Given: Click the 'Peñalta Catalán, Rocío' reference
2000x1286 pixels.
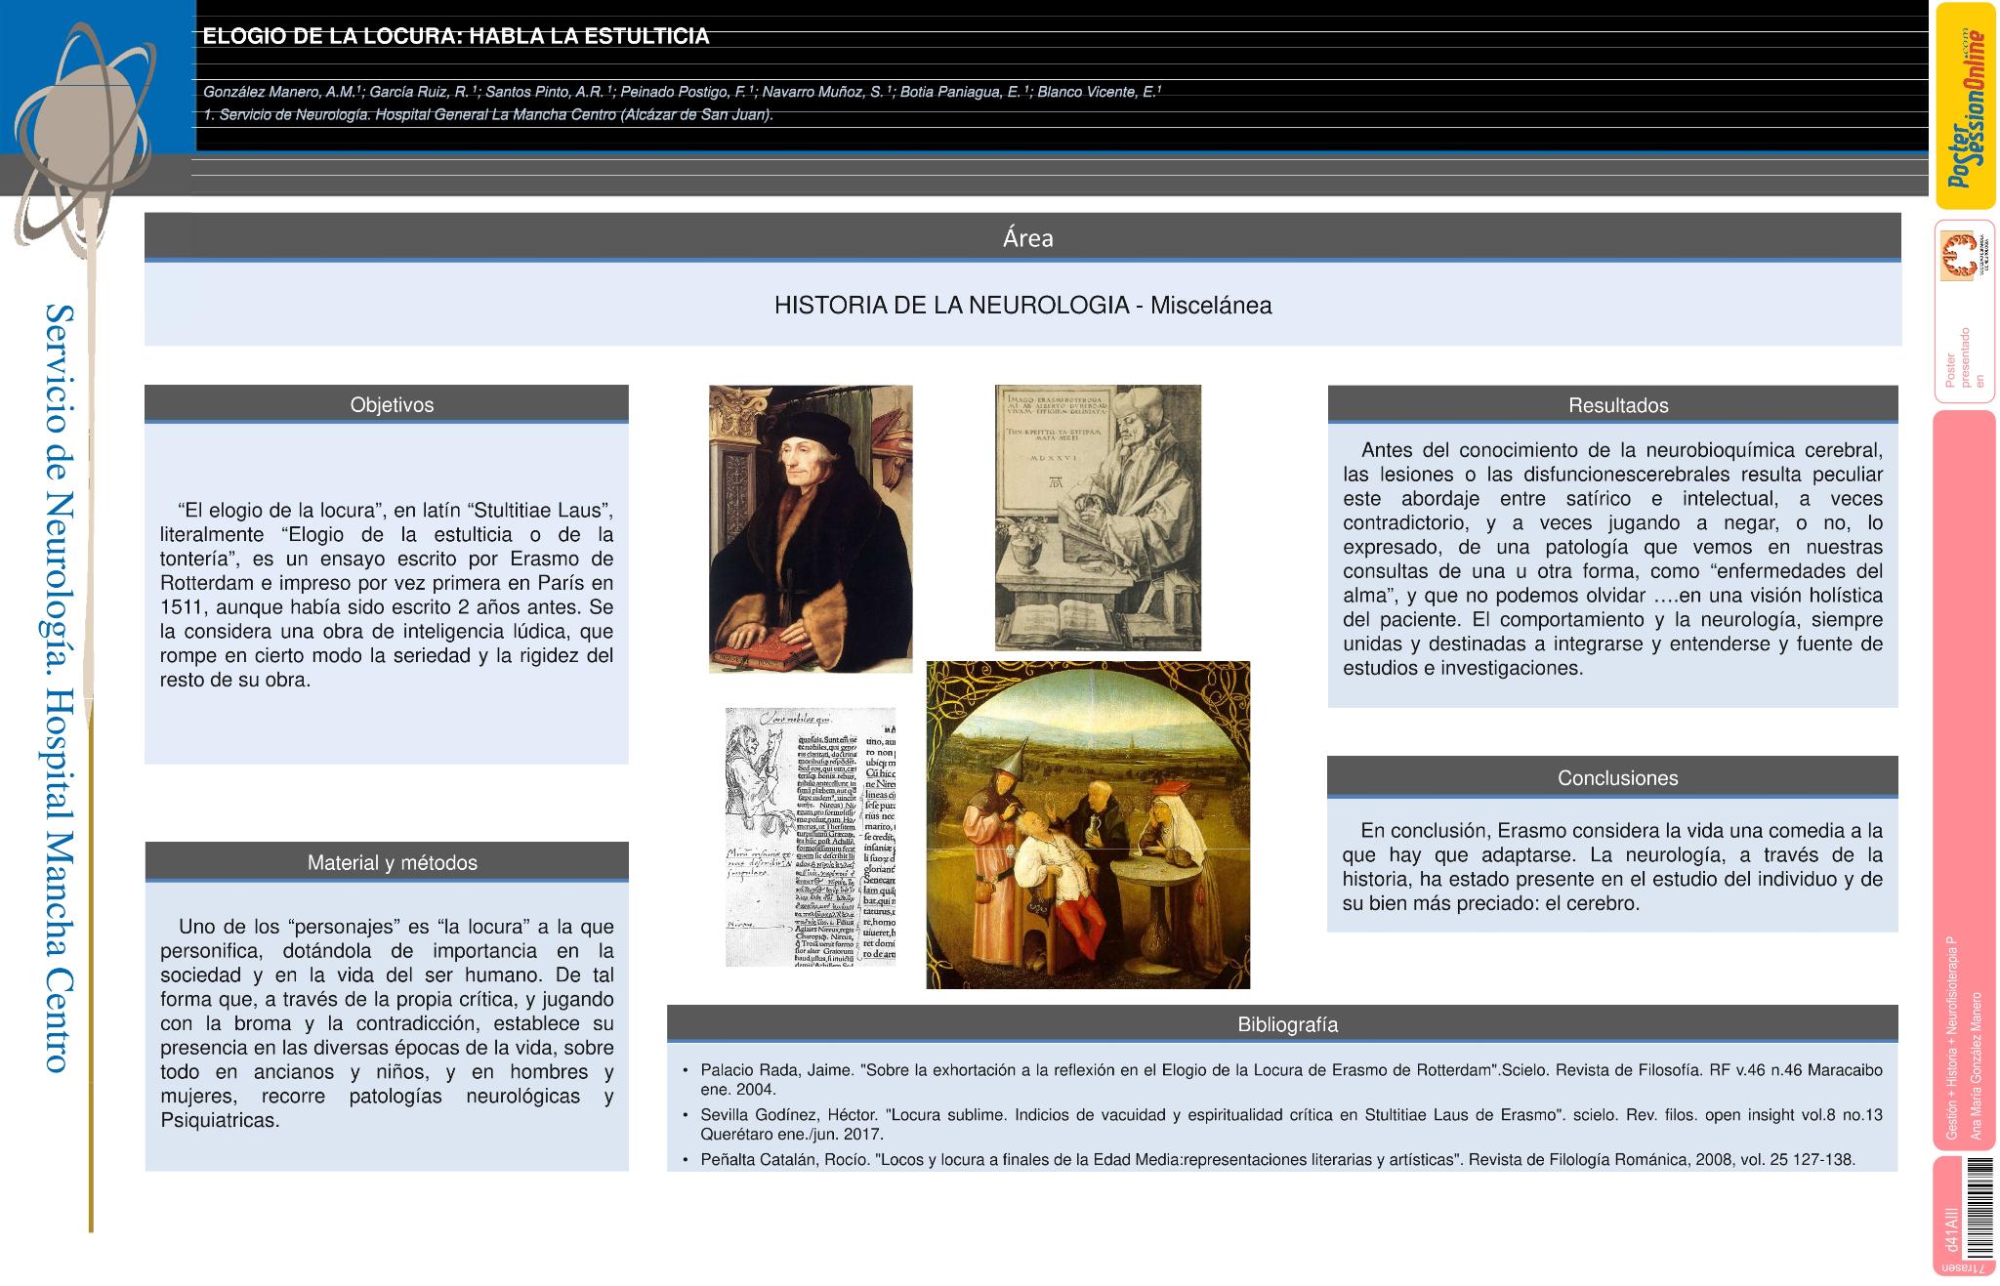Looking at the screenshot, I should click(1277, 1160).
